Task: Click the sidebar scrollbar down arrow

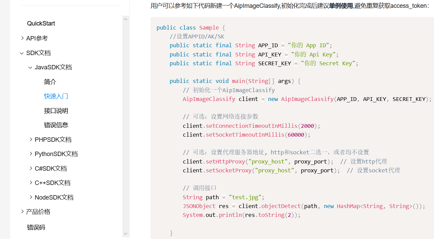Action: click(x=126, y=234)
